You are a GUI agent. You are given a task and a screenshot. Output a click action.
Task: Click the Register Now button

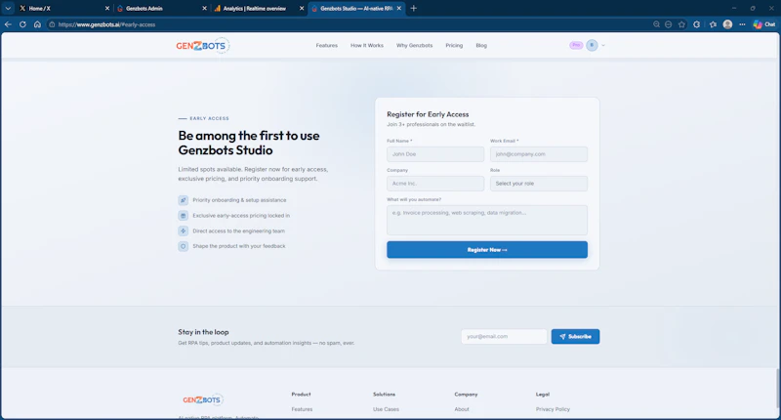pos(487,250)
